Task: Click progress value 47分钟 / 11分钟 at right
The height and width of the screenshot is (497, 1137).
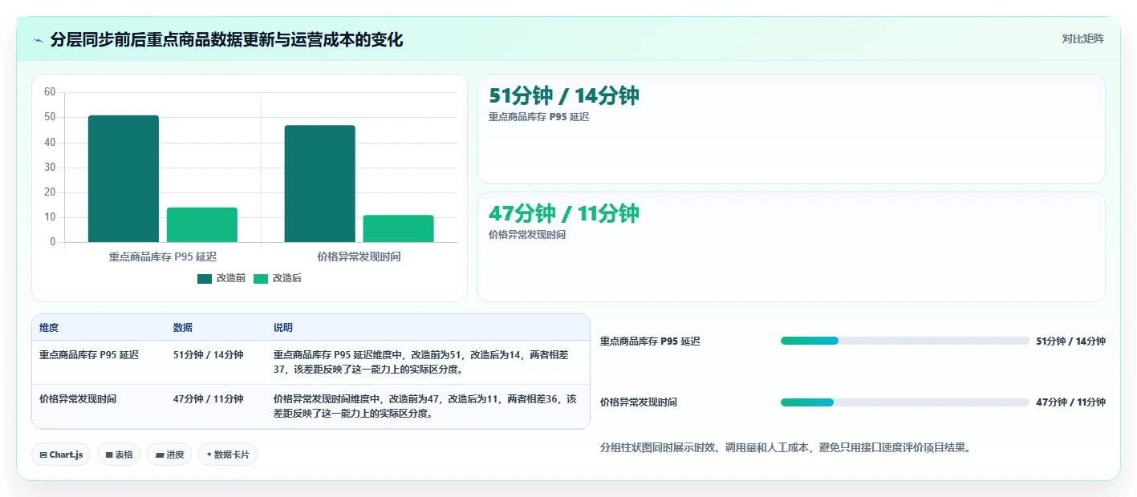Action: click(x=1070, y=402)
